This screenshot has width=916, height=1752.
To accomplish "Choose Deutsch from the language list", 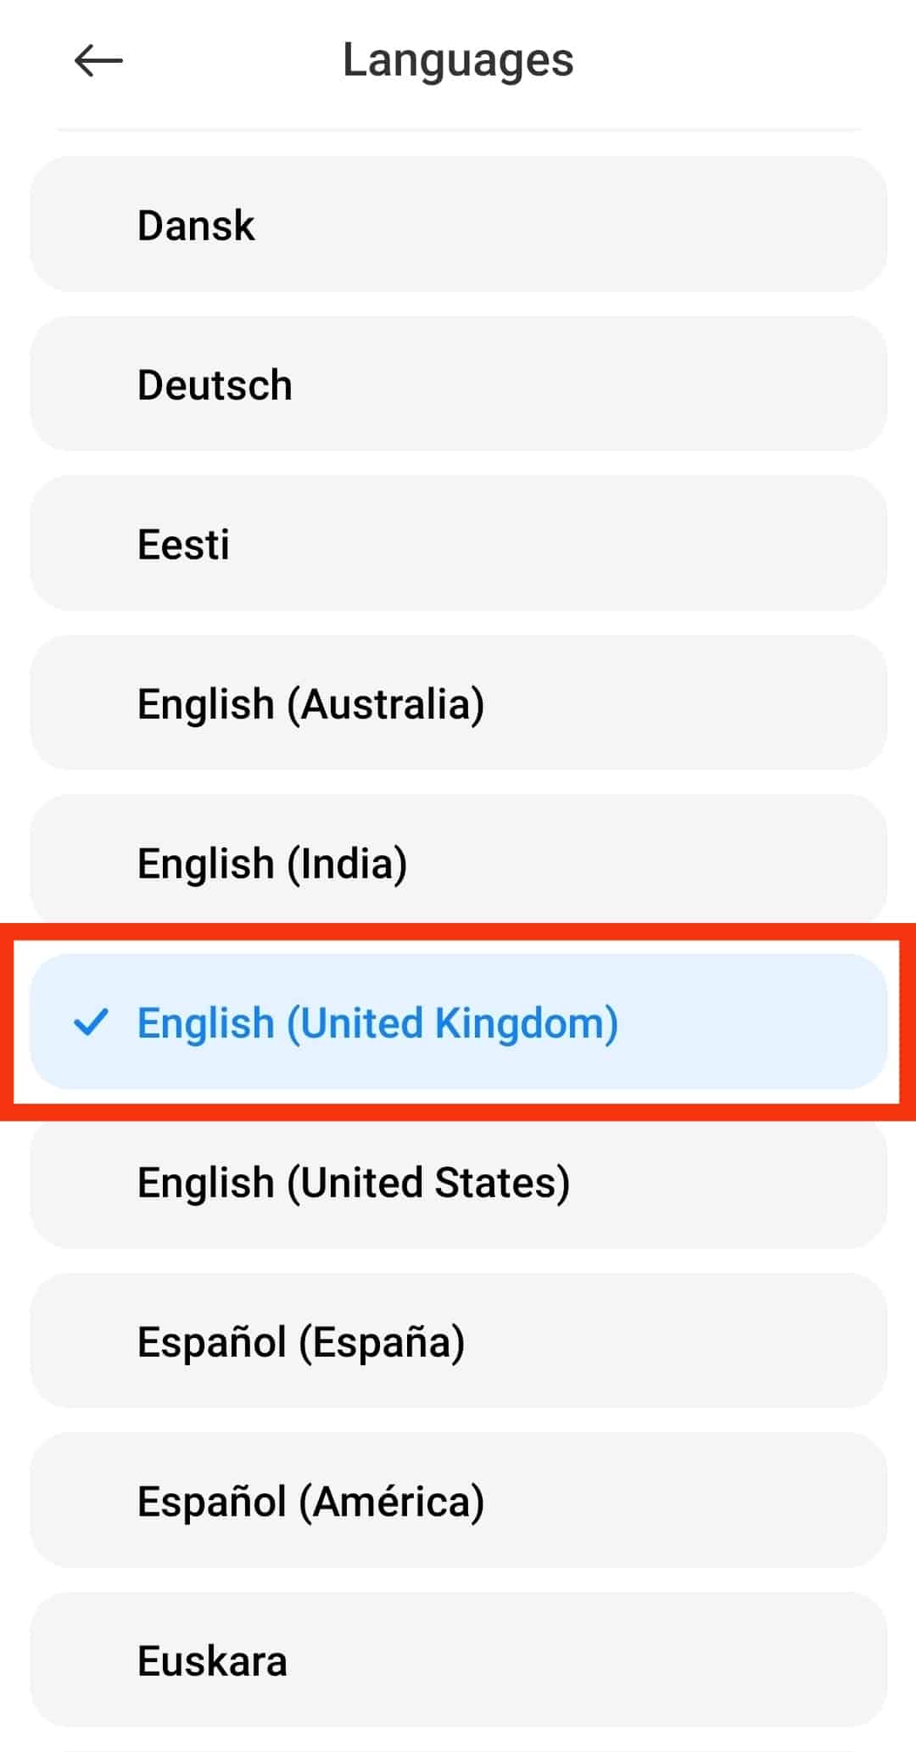I will click(458, 384).
